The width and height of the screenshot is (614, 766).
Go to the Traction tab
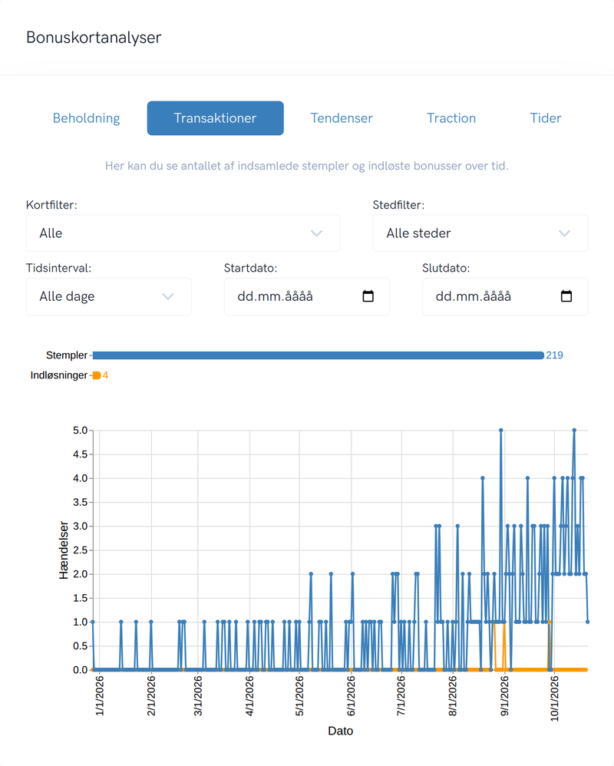click(x=451, y=118)
